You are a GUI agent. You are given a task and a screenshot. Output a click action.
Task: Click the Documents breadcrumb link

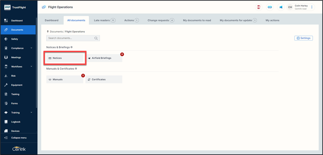(x=56, y=31)
